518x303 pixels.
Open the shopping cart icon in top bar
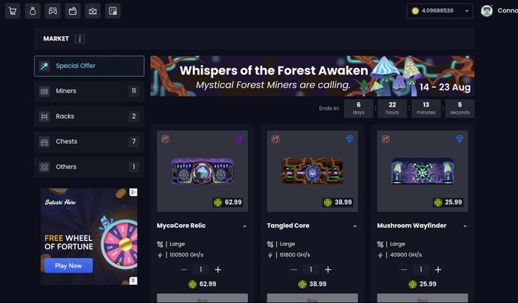click(x=13, y=11)
